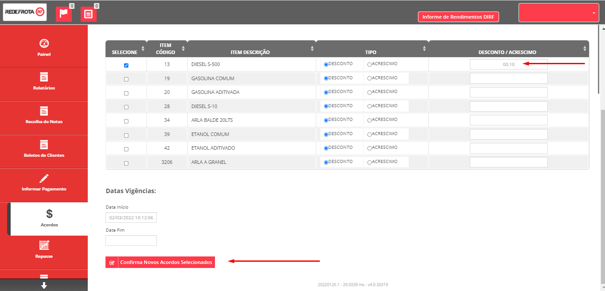This screenshot has height=291, width=605.
Task: Click the Acordos dollar sign icon
Action: click(49, 214)
